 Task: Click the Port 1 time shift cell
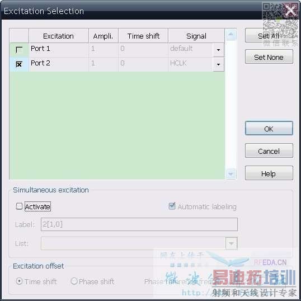click(143, 50)
